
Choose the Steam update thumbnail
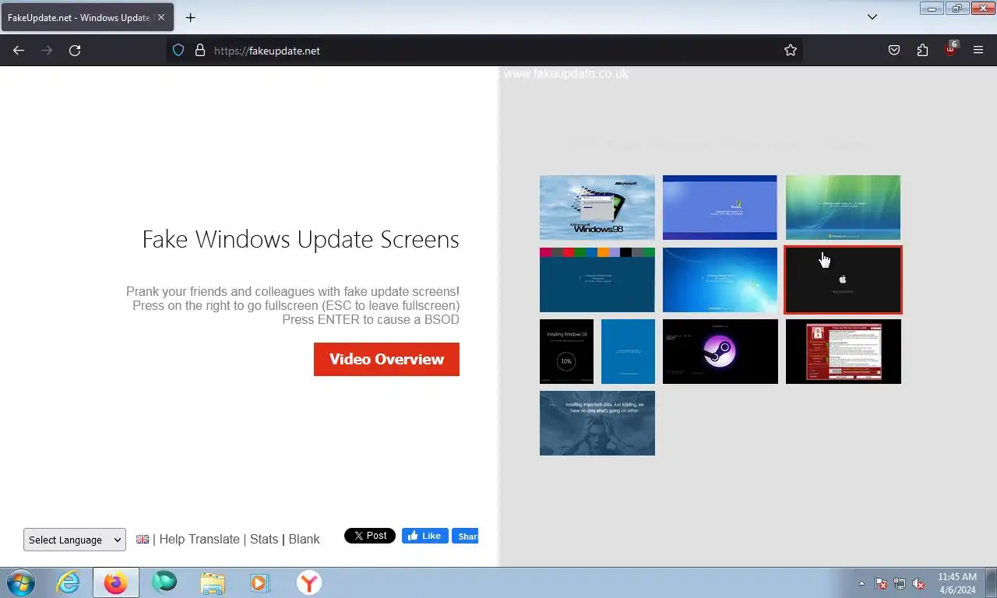click(720, 351)
